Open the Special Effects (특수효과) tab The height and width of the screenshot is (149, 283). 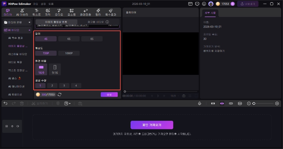point(111,12)
